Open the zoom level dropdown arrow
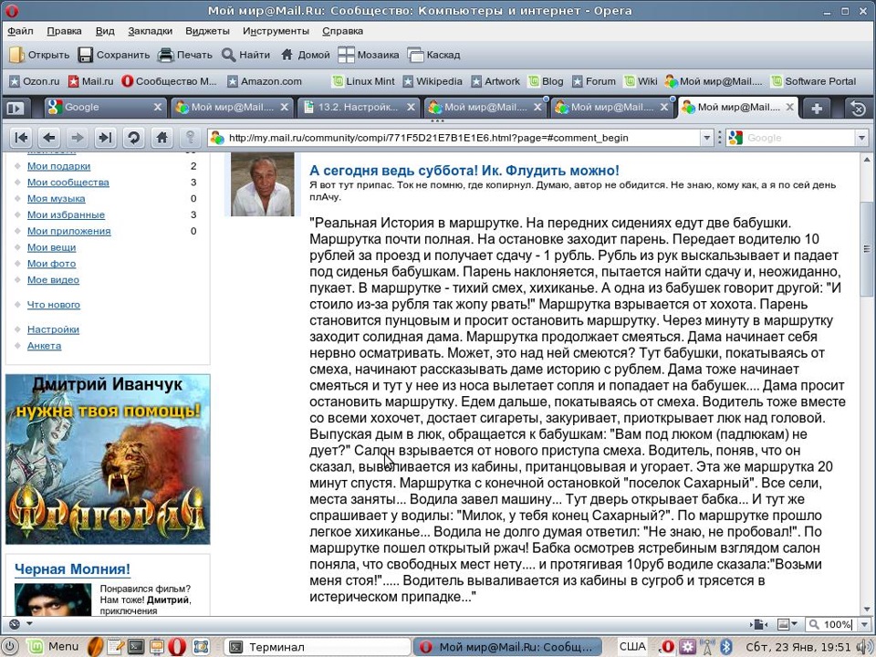 pyautogui.click(x=865, y=624)
